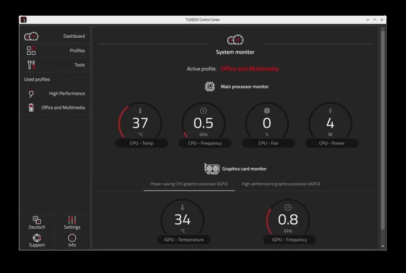The height and width of the screenshot is (273, 406).
Task: Click the vertical scrollbar thumb
Action: tap(383, 130)
